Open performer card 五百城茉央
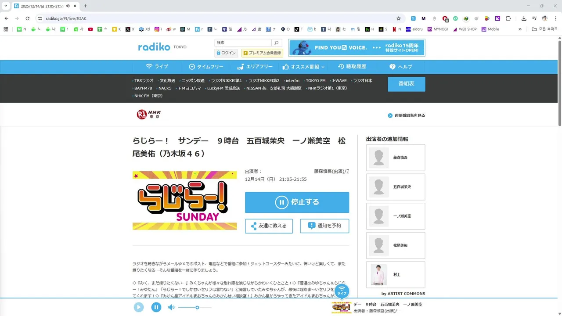This screenshot has width=562, height=316. pyautogui.click(x=396, y=187)
